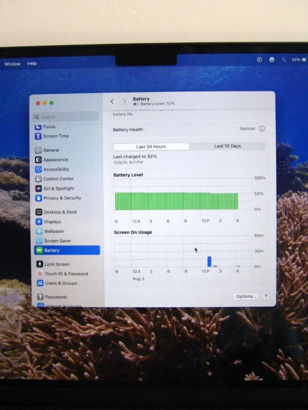Click the Screen Time hourglass icon

tap(38, 136)
